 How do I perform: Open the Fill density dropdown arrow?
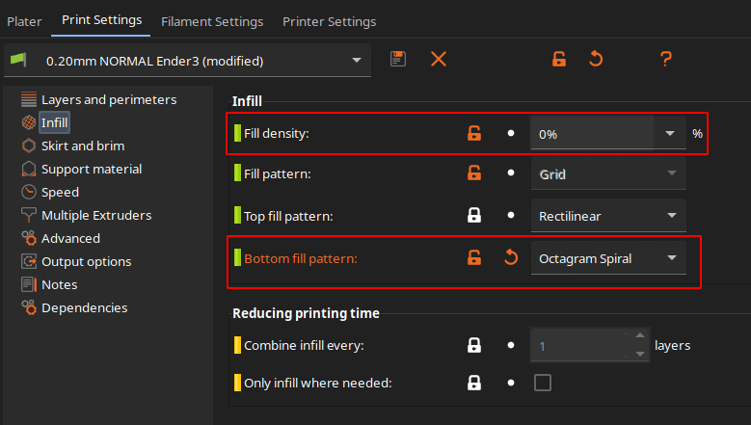670,134
